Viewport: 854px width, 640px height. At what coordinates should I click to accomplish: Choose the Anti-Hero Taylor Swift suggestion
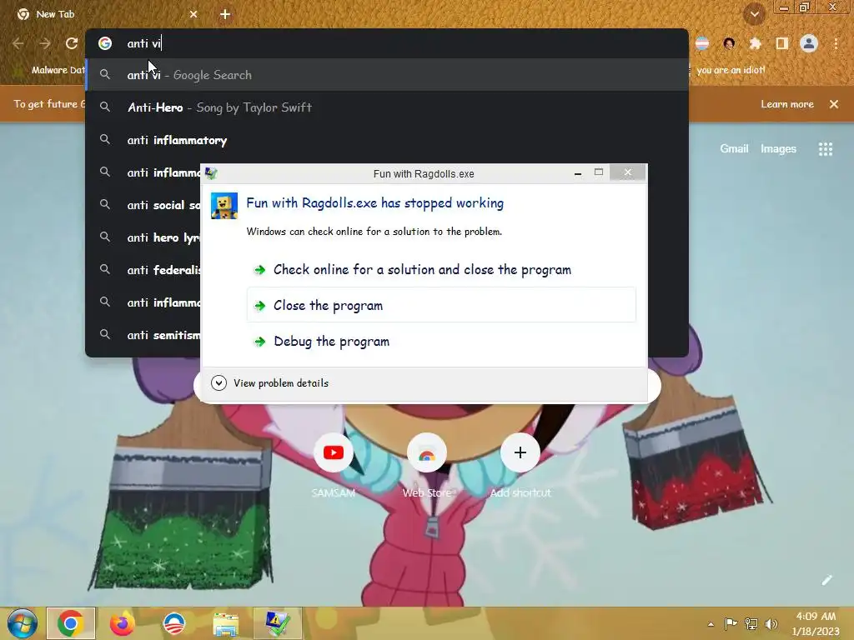coord(387,107)
